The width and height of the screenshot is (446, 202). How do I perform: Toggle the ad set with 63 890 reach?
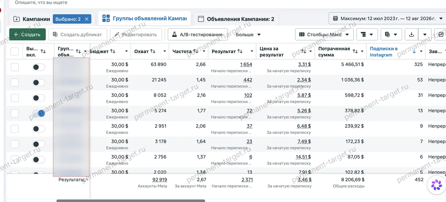click(39, 67)
